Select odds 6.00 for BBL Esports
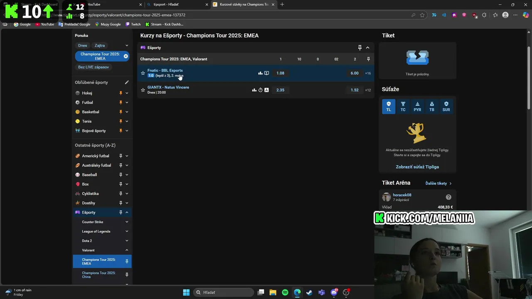This screenshot has width=532, height=299. pos(355,73)
